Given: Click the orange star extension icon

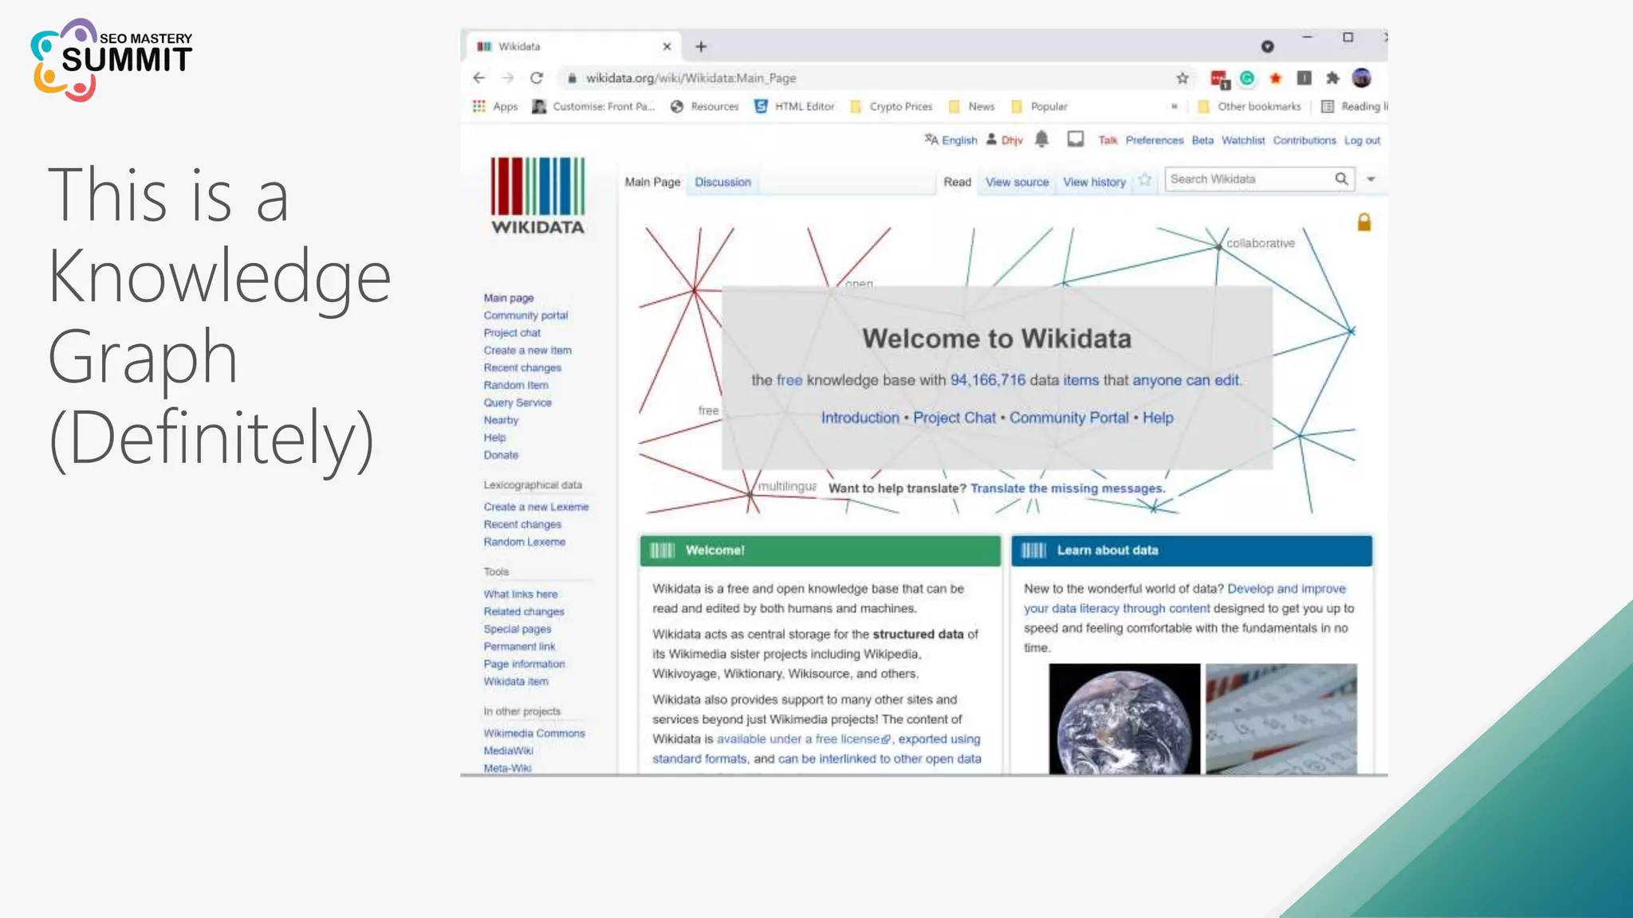Looking at the screenshot, I should point(1276,78).
